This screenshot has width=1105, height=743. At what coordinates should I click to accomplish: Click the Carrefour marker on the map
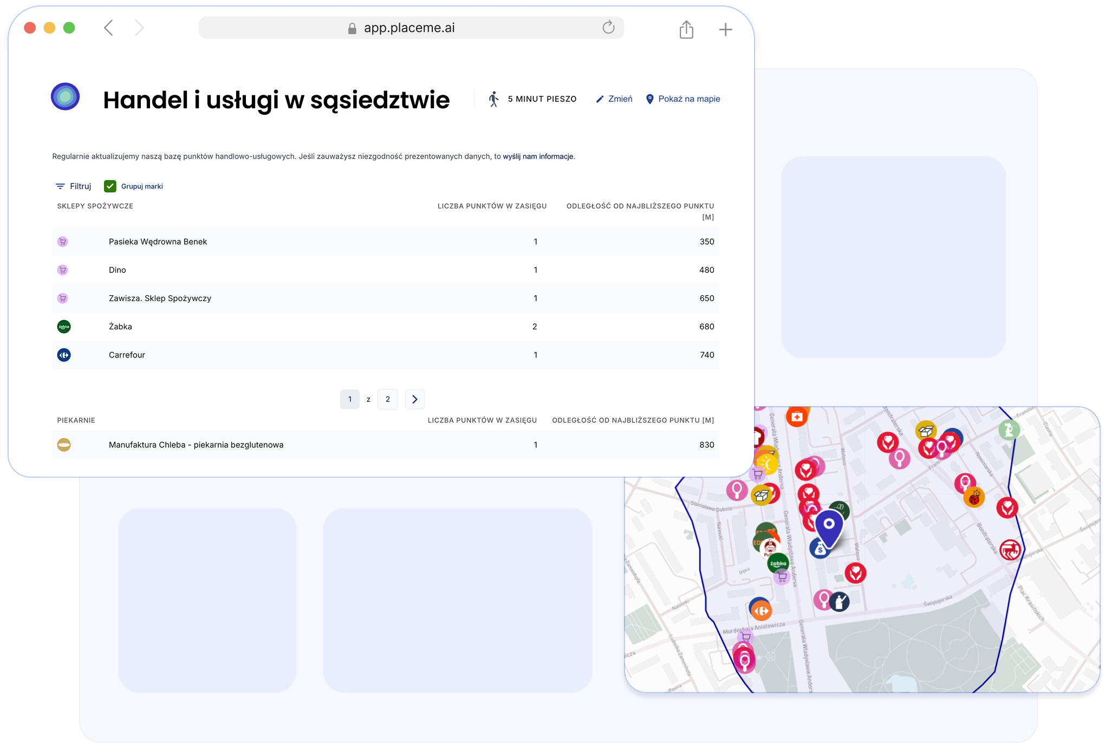coord(761,611)
